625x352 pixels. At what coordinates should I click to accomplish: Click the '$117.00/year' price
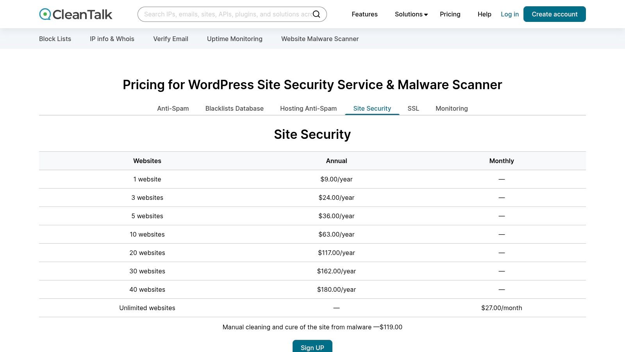click(336, 253)
